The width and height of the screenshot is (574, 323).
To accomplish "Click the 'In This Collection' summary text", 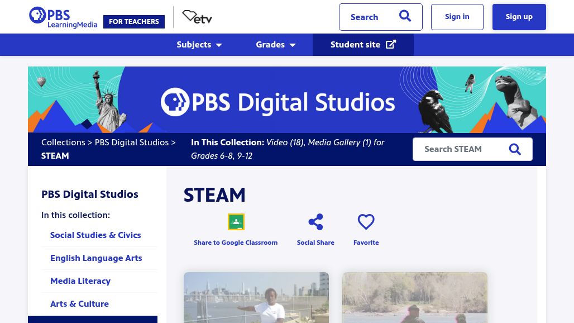I will tap(288, 149).
